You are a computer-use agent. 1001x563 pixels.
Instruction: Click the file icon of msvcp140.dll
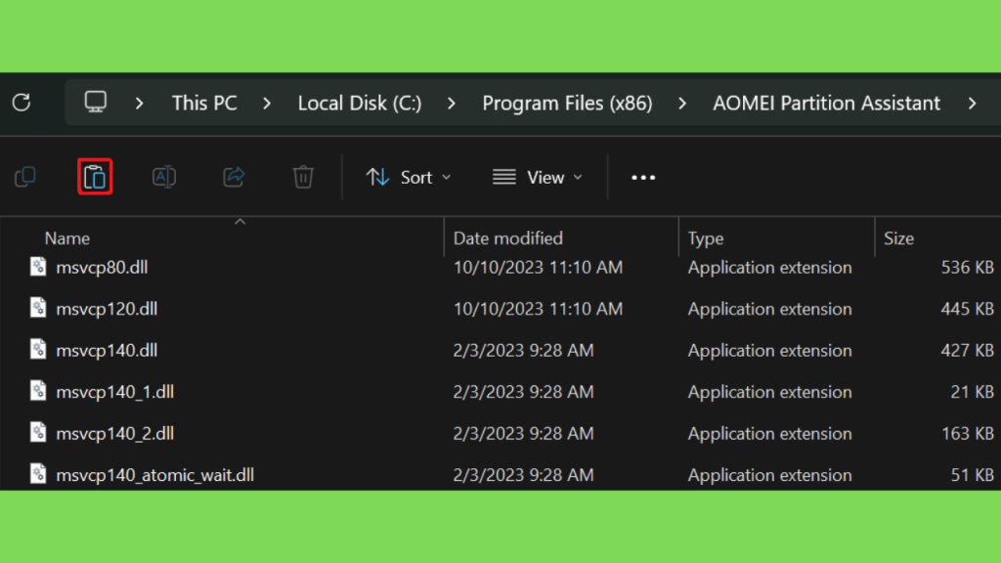38,350
